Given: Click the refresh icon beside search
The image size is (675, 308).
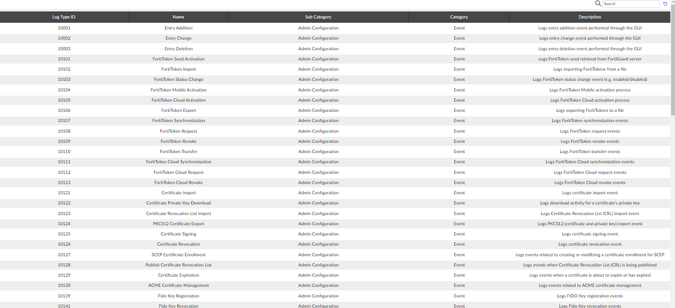Looking at the screenshot, I should 665,4.
